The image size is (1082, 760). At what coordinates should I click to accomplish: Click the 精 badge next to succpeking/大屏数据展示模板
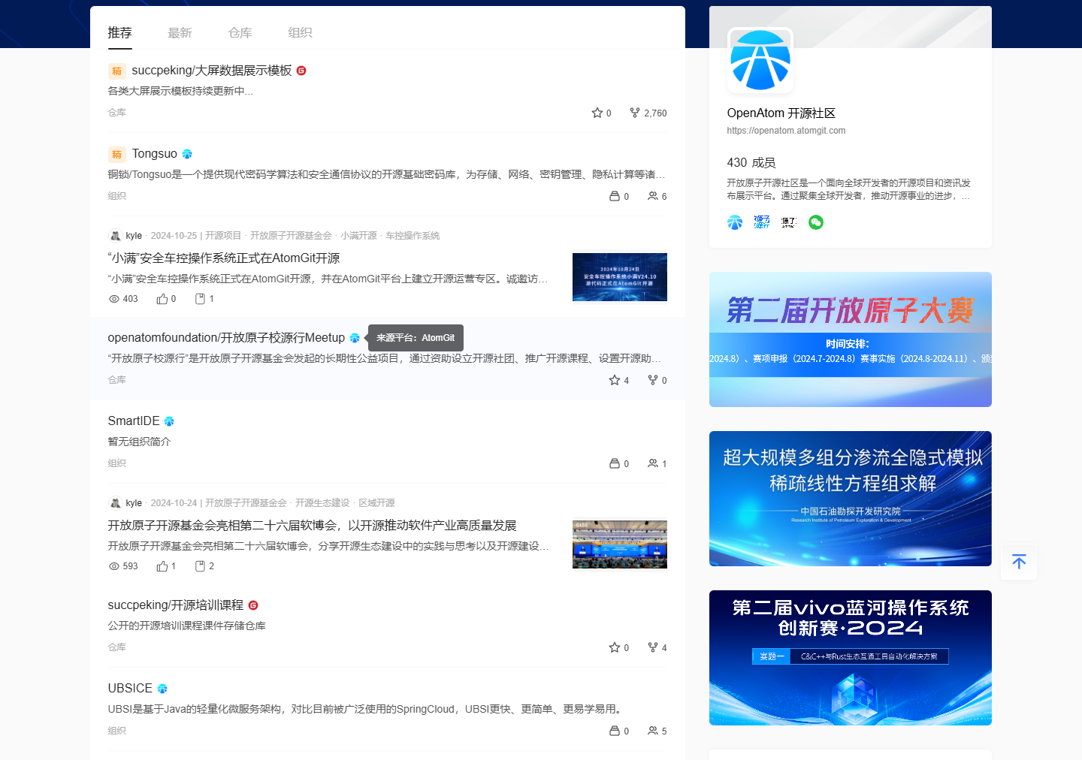pos(116,71)
